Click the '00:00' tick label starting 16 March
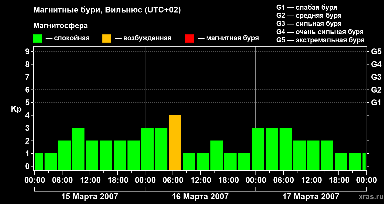Viewport: 384px width, 204px height. click(145, 180)
